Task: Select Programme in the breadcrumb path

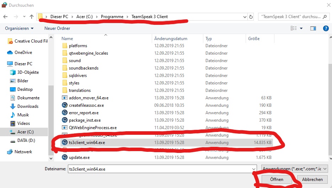Action: [112, 17]
